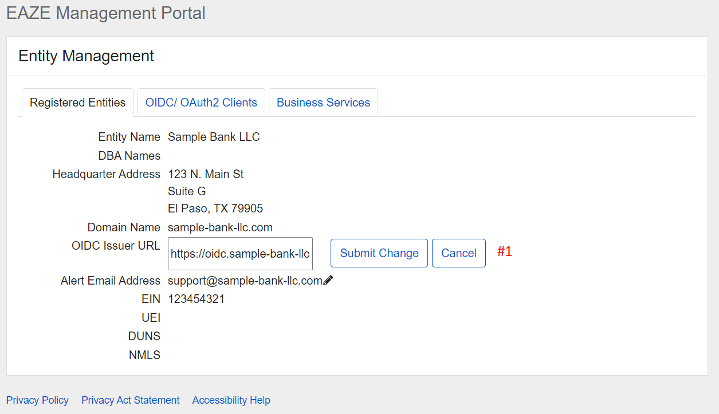
Task: Cancel the OIDC Issuer URL edit
Action: [458, 253]
